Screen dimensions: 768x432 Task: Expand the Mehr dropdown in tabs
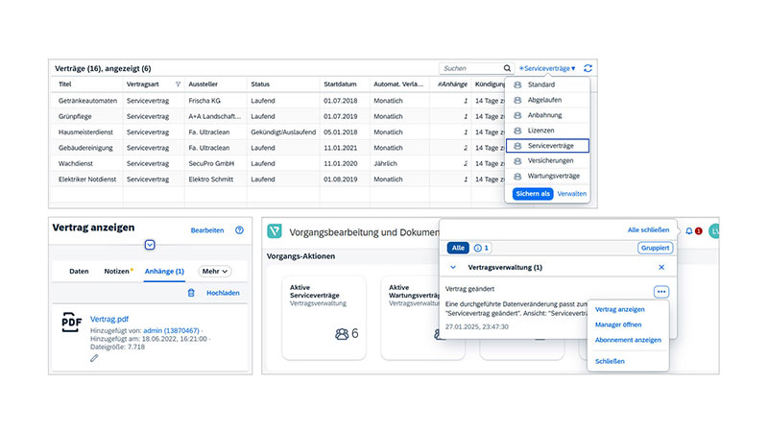pos(214,272)
